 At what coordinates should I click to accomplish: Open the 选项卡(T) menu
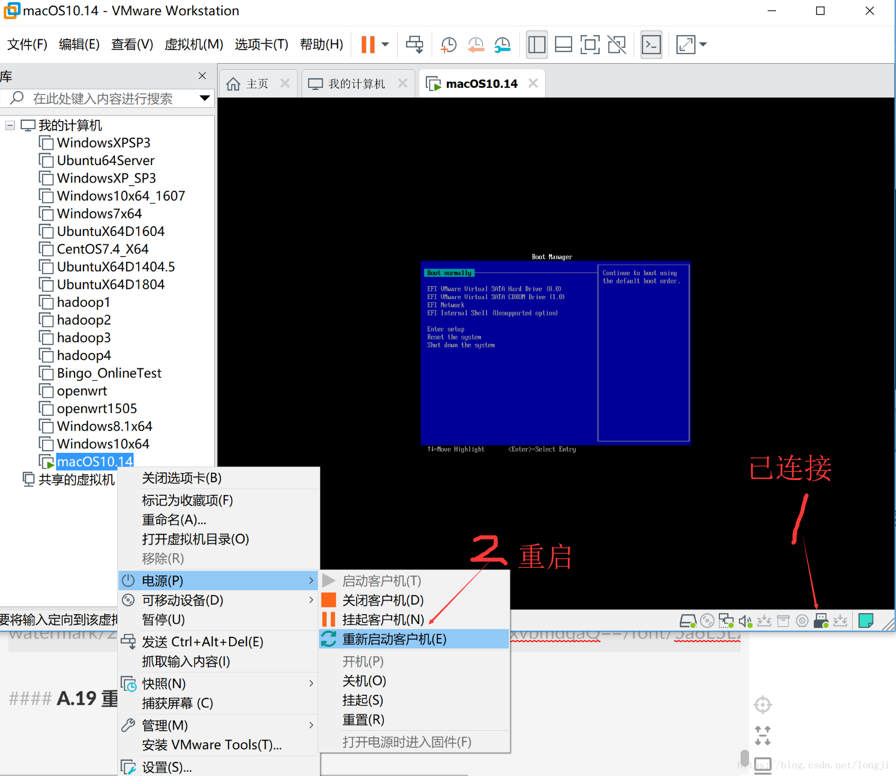pos(261,44)
